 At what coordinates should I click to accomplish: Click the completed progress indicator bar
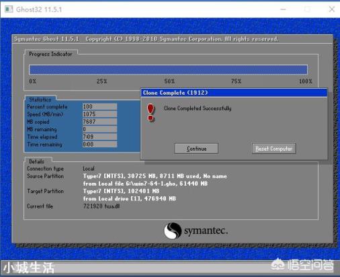[168, 69]
